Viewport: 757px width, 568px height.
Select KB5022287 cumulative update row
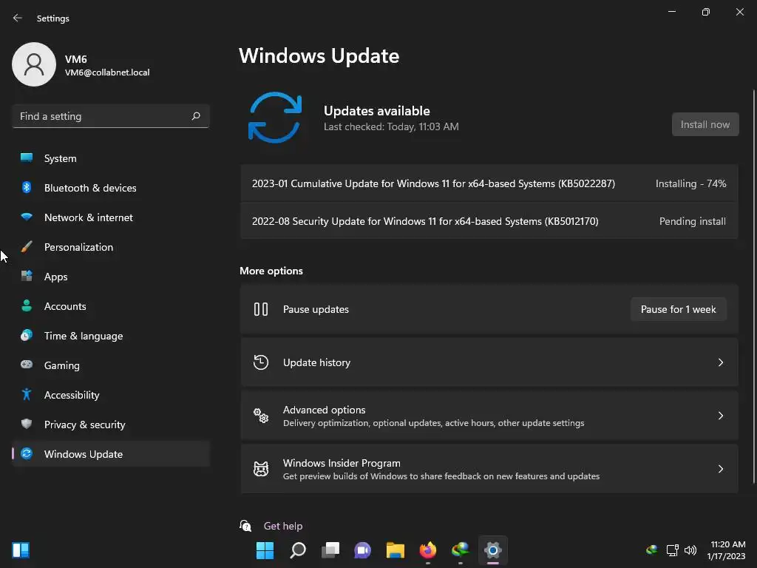point(489,183)
